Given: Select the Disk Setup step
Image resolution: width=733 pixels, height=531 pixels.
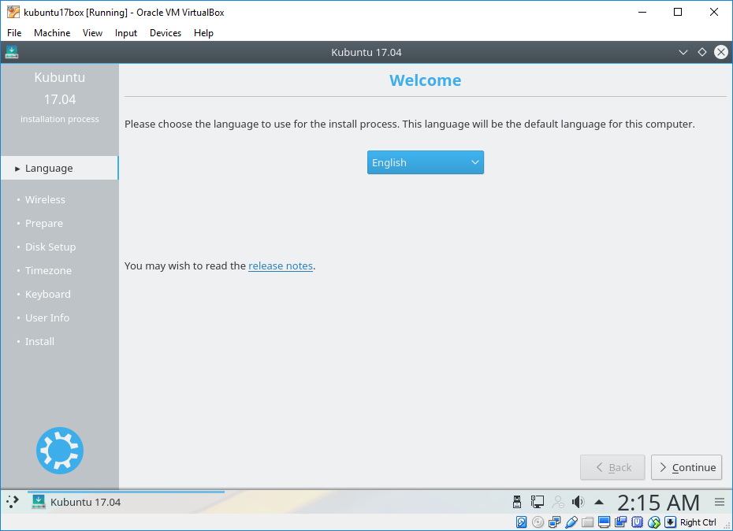Looking at the screenshot, I should click(x=50, y=247).
